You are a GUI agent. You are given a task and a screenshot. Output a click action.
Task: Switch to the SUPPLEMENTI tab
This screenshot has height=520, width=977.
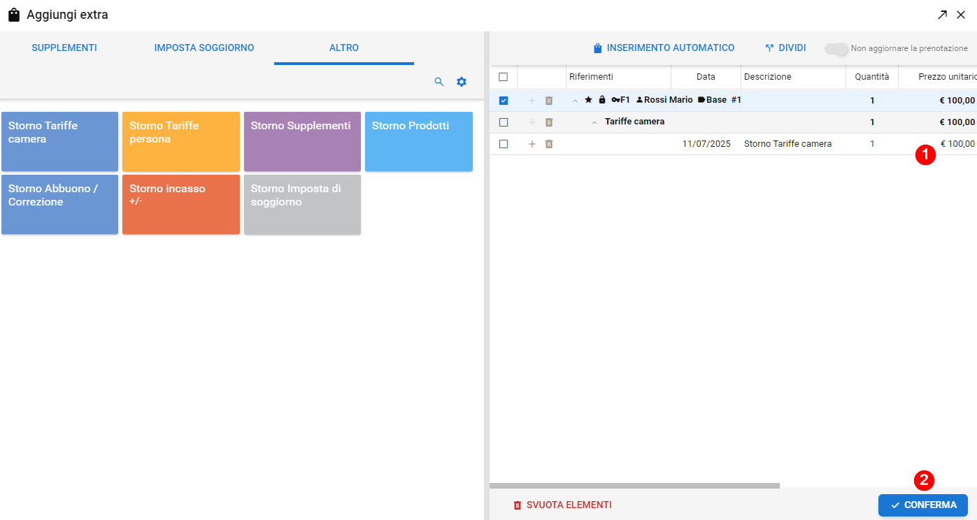point(64,48)
